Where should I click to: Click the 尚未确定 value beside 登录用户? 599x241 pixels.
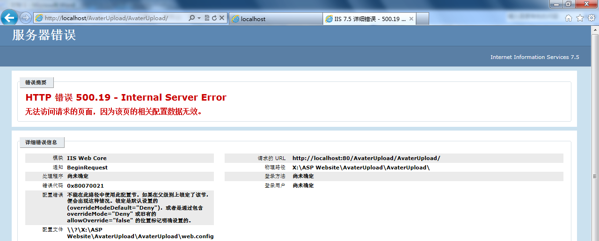[x=303, y=186]
